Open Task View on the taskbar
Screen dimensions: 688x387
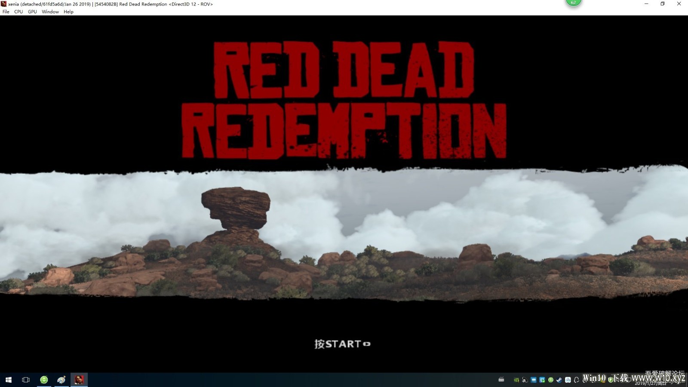pos(26,380)
